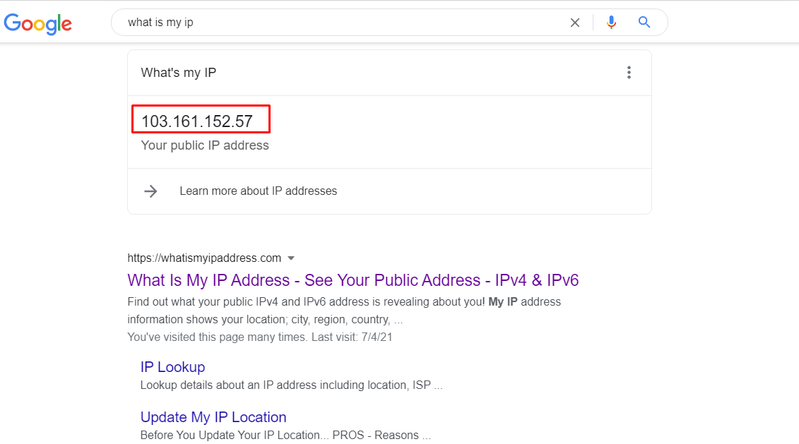
Task: Clear the search query with the X icon
Action: (575, 23)
